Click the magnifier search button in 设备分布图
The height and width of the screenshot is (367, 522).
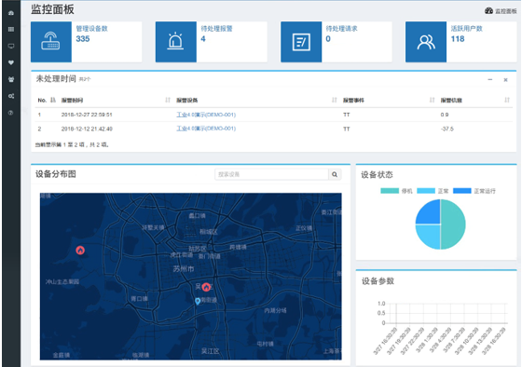pyautogui.click(x=335, y=174)
